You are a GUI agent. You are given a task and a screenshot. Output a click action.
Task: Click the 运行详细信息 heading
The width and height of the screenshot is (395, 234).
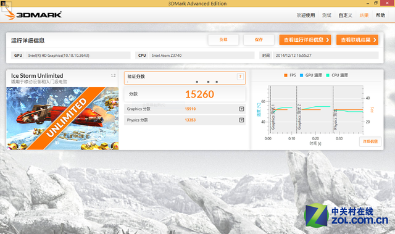tap(28, 41)
